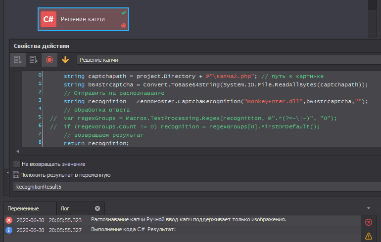Click line number 3 in code gutter

[40, 100]
